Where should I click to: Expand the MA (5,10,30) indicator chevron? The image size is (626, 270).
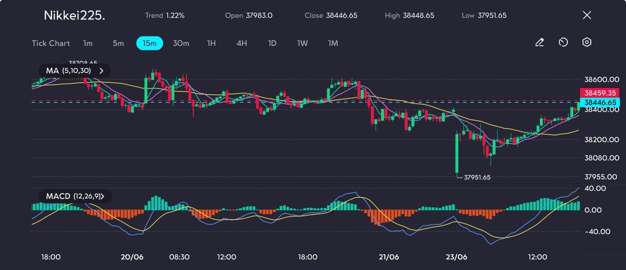(x=102, y=70)
